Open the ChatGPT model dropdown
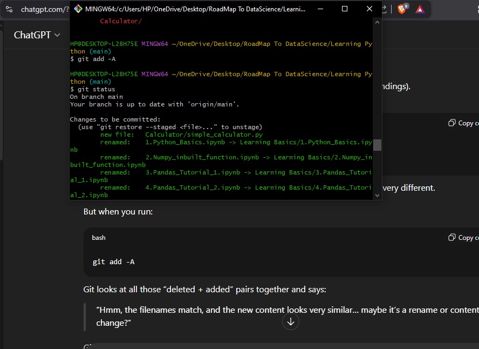Screen dimensions: 479x349 37,35
